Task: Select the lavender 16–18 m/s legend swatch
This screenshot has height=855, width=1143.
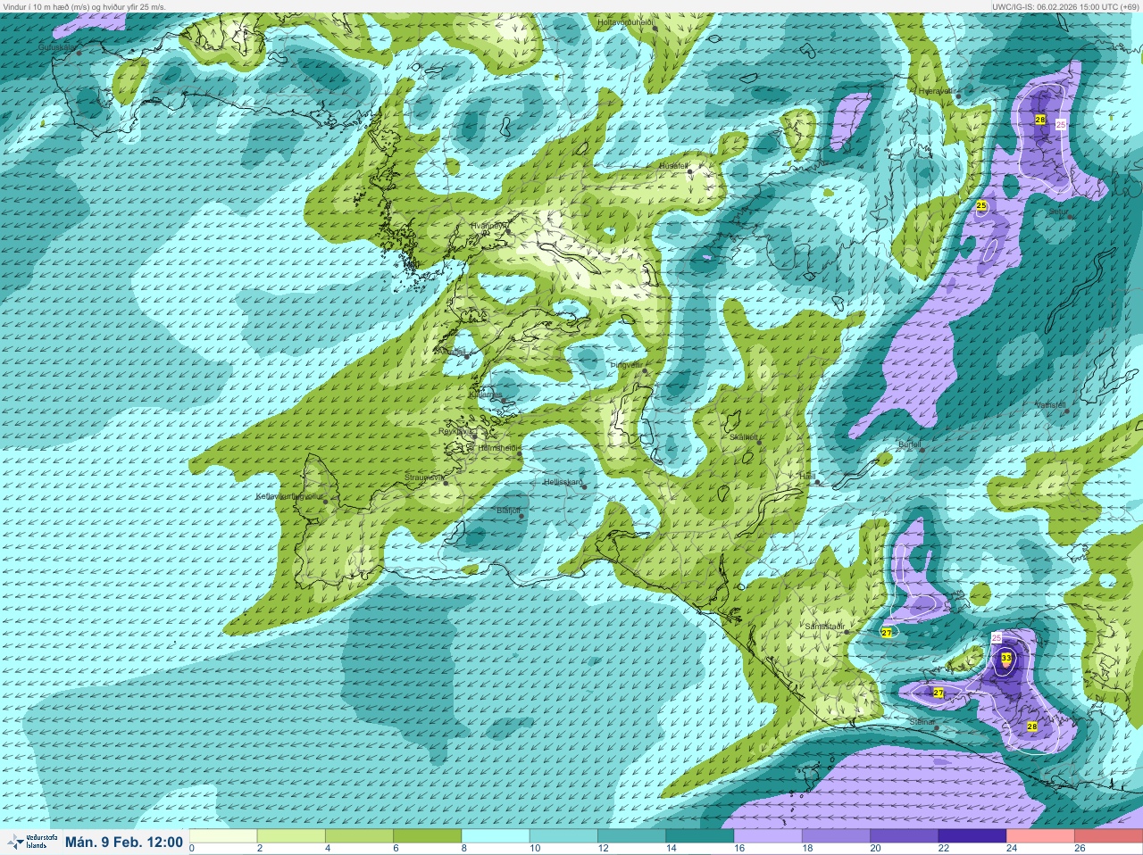Action: pos(768,835)
